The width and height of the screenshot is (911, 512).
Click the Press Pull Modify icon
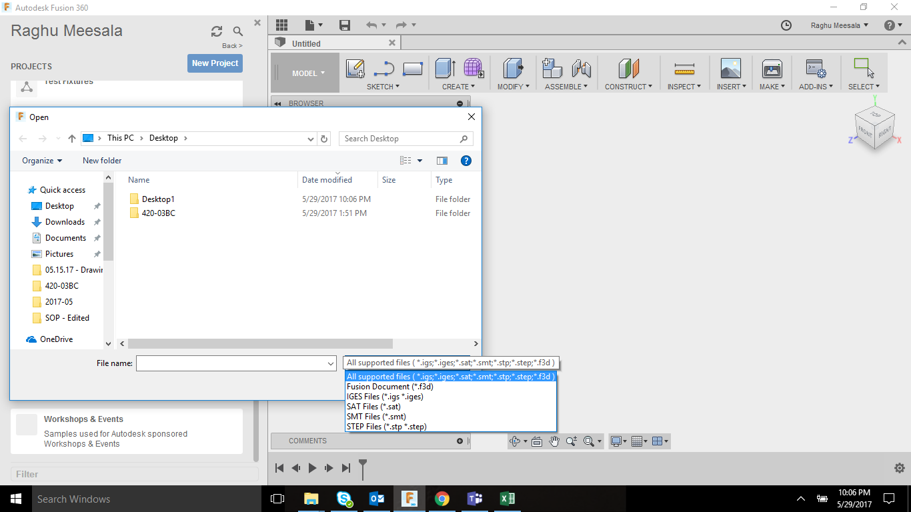[513, 68]
